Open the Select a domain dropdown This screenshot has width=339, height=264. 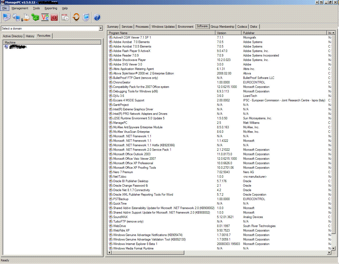pos(101,29)
